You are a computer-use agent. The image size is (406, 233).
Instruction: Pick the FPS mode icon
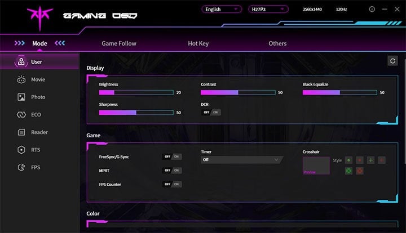point(21,167)
